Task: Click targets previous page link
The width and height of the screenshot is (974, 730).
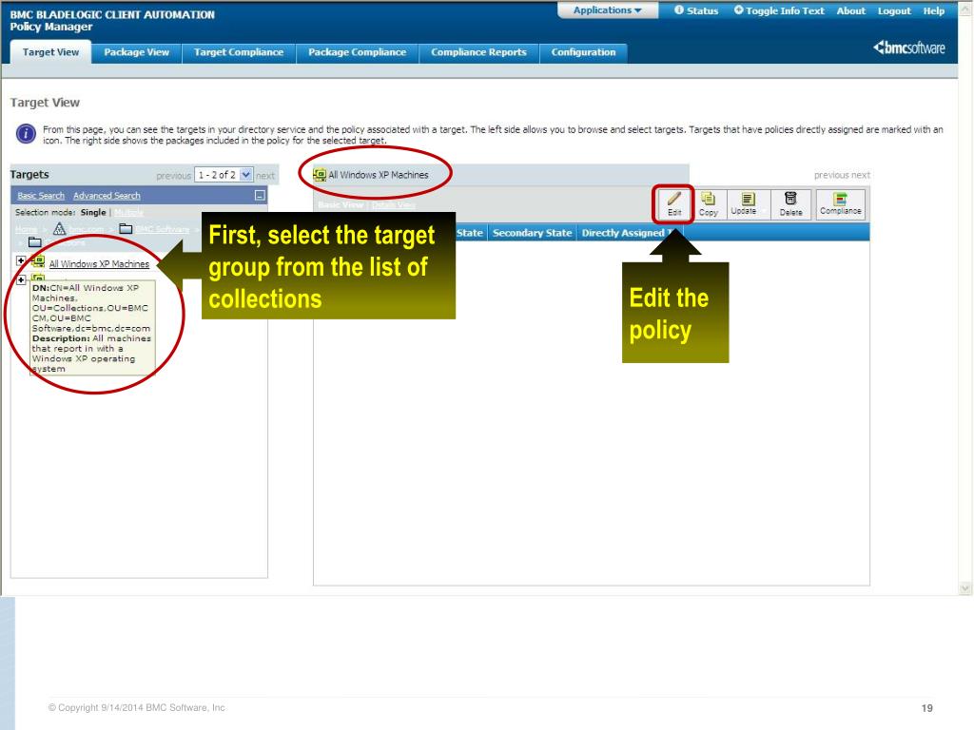Action: tap(173, 176)
